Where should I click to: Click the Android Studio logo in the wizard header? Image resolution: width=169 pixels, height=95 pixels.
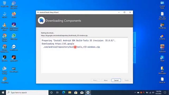(x=41, y=21)
